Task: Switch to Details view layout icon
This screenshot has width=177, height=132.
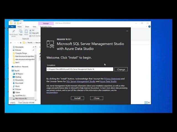Action: (146, 103)
